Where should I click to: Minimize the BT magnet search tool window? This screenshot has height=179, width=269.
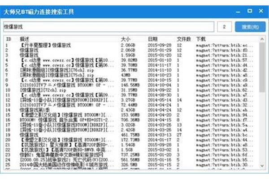(238, 12)
